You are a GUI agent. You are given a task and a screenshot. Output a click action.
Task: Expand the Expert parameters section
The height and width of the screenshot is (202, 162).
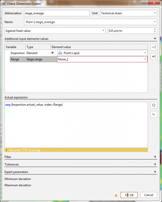click(x=155, y=172)
